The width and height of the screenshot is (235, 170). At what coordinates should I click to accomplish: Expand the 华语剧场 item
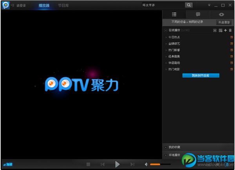pyautogui.click(x=166, y=63)
